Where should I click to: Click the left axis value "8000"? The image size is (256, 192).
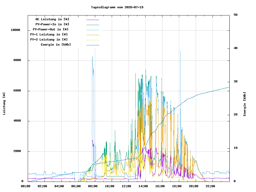coord(17,60)
